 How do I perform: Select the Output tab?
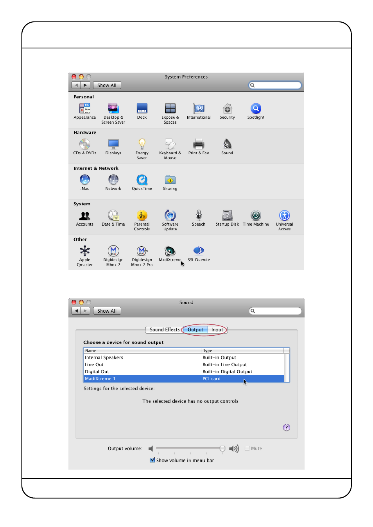click(x=195, y=329)
